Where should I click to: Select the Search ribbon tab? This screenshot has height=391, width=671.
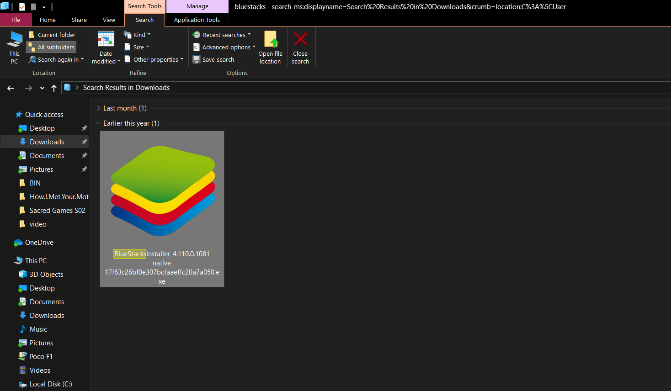point(144,20)
